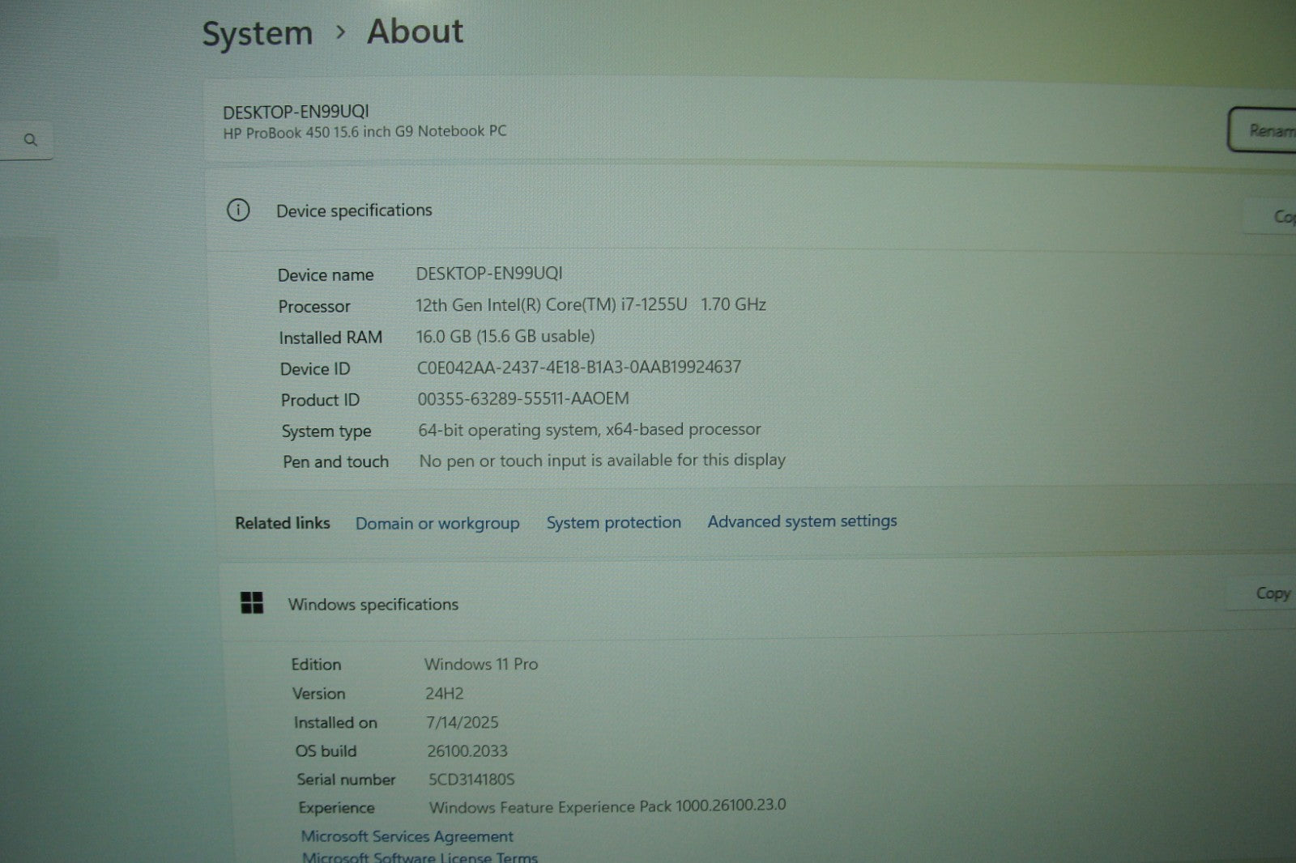1296x863 pixels.
Task: Click the Device specifications info icon
Action: click(x=238, y=210)
